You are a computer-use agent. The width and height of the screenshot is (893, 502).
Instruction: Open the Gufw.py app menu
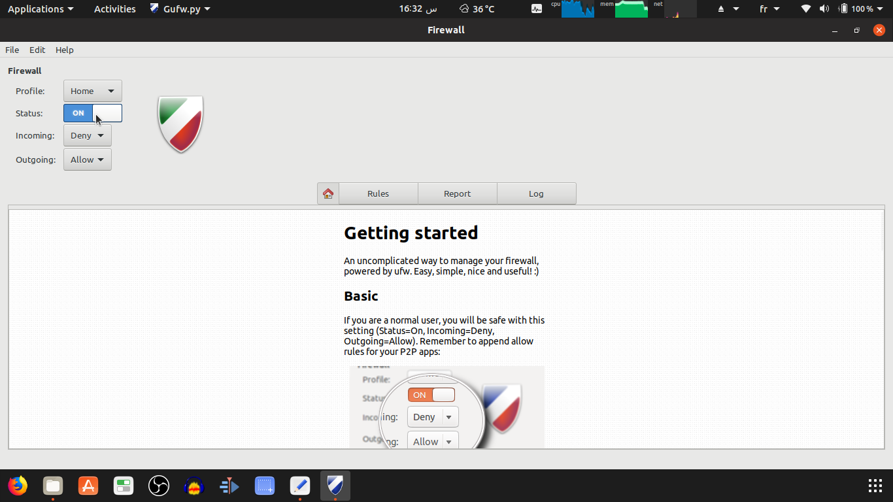[180, 9]
